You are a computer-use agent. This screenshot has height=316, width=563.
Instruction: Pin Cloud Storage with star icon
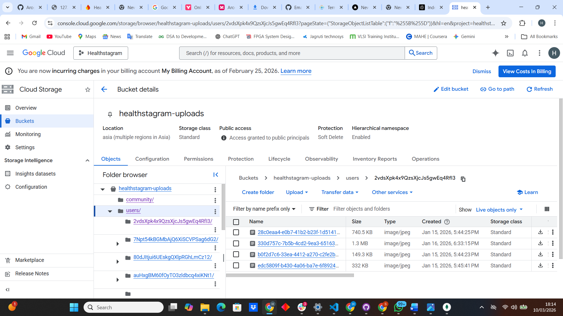[x=87, y=90]
